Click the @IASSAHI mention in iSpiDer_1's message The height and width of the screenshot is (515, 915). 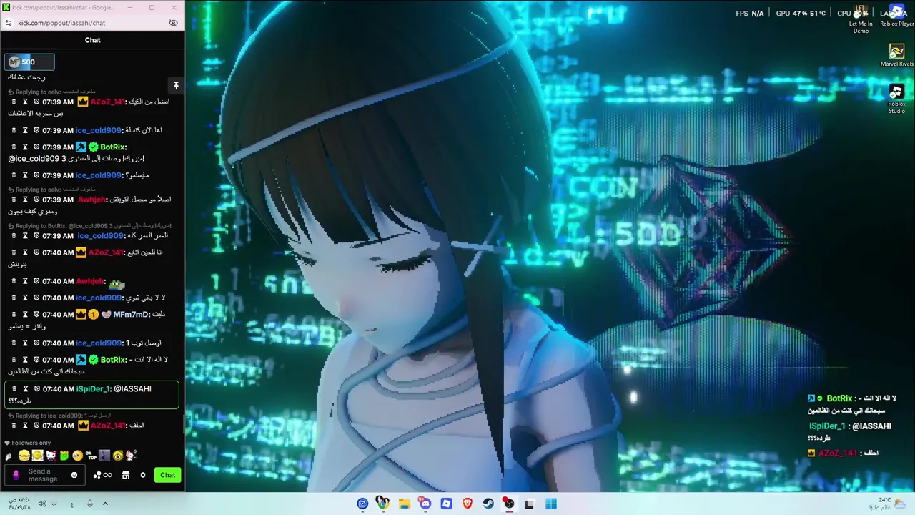pos(132,389)
